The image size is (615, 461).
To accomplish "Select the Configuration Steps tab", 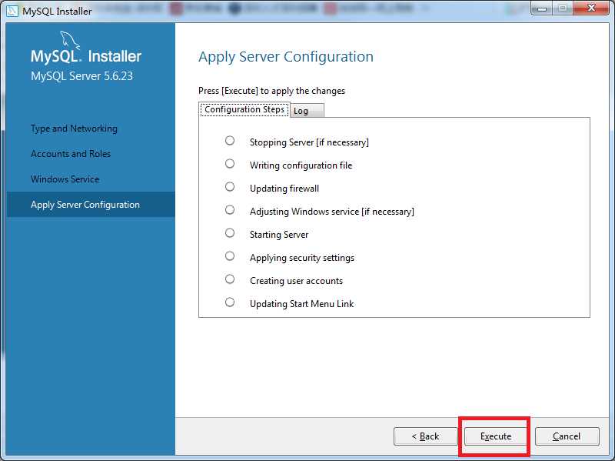I will click(244, 109).
